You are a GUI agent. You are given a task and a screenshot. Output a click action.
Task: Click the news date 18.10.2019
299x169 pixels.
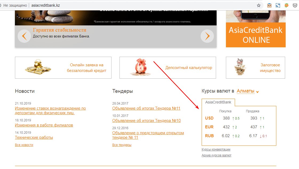coord(23,120)
